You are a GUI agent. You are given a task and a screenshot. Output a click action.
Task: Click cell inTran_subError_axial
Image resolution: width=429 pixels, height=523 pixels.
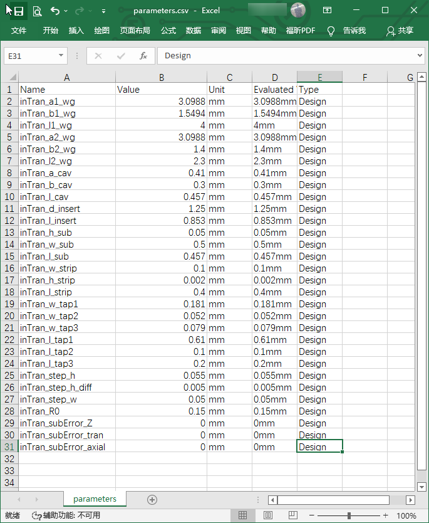(x=67, y=447)
